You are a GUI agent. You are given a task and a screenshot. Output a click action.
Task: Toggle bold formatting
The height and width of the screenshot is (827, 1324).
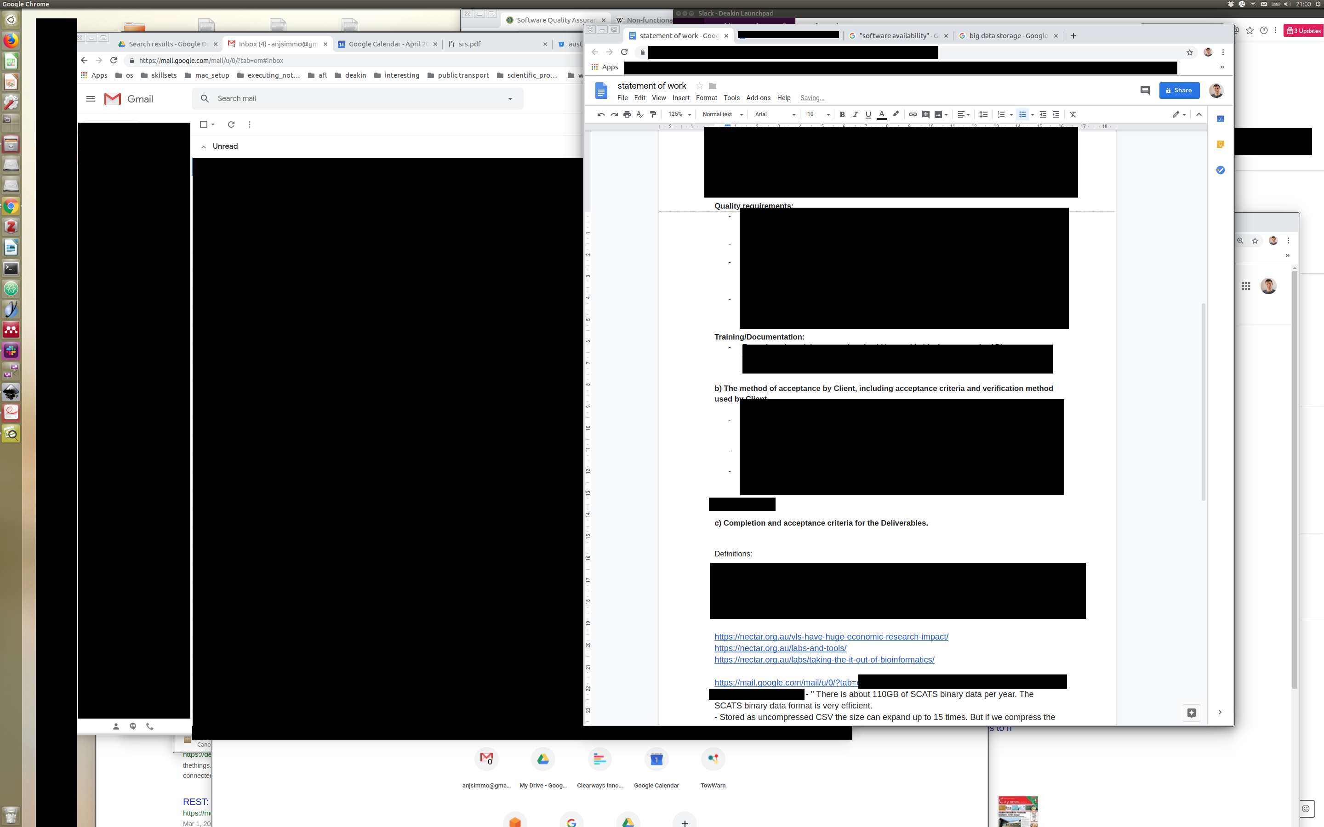(x=842, y=114)
